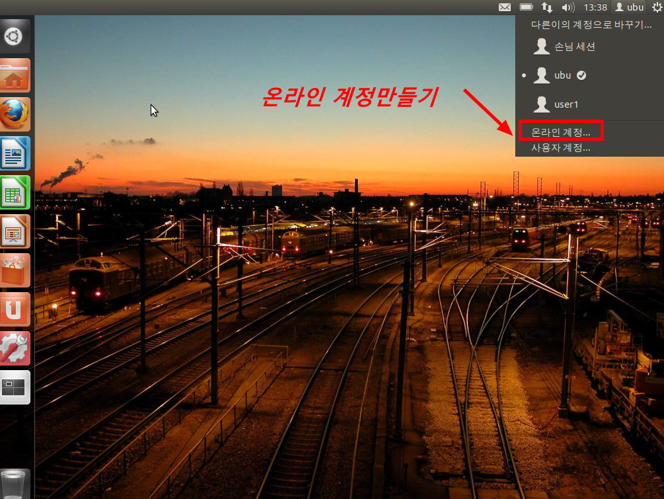Screen dimensions: 664x499
Task: Open 온라인 계정... menu entry
Action: coord(561,132)
